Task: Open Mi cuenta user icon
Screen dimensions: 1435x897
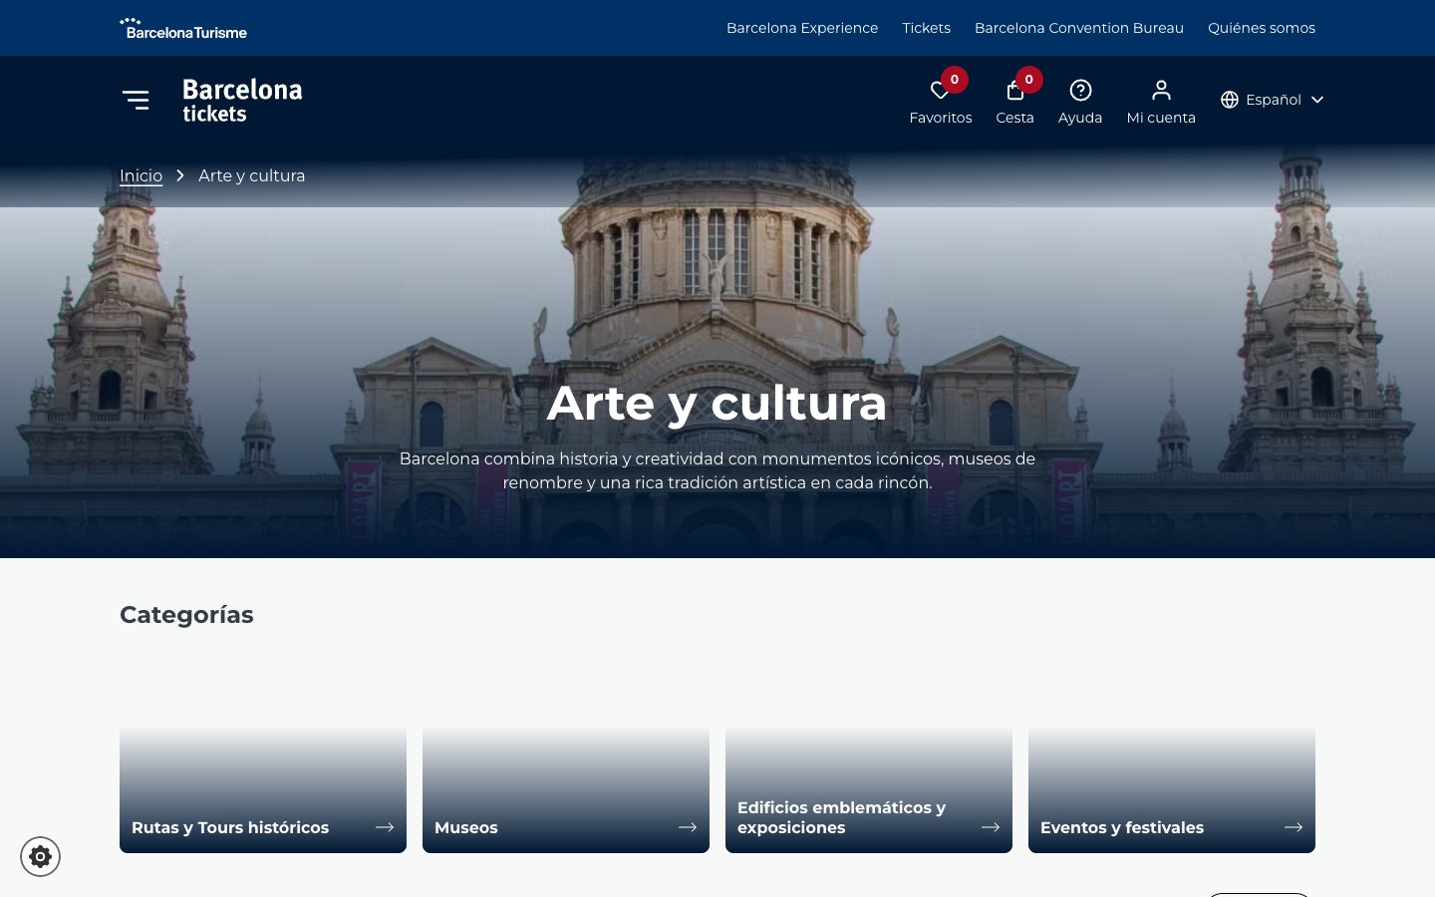Action: pos(1160,91)
